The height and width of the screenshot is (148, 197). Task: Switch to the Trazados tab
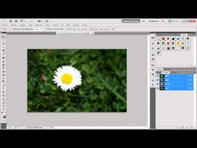pos(174,72)
